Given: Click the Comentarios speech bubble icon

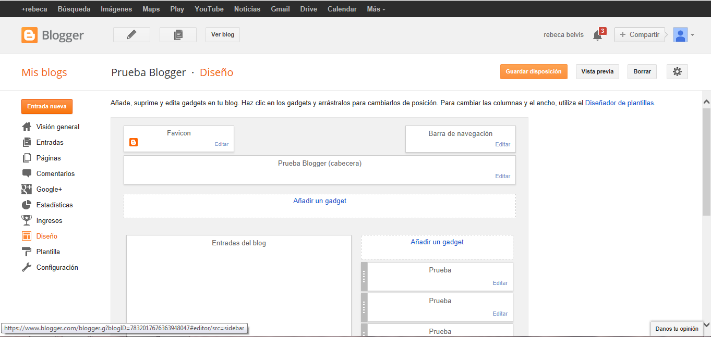Looking at the screenshot, I should point(26,173).
